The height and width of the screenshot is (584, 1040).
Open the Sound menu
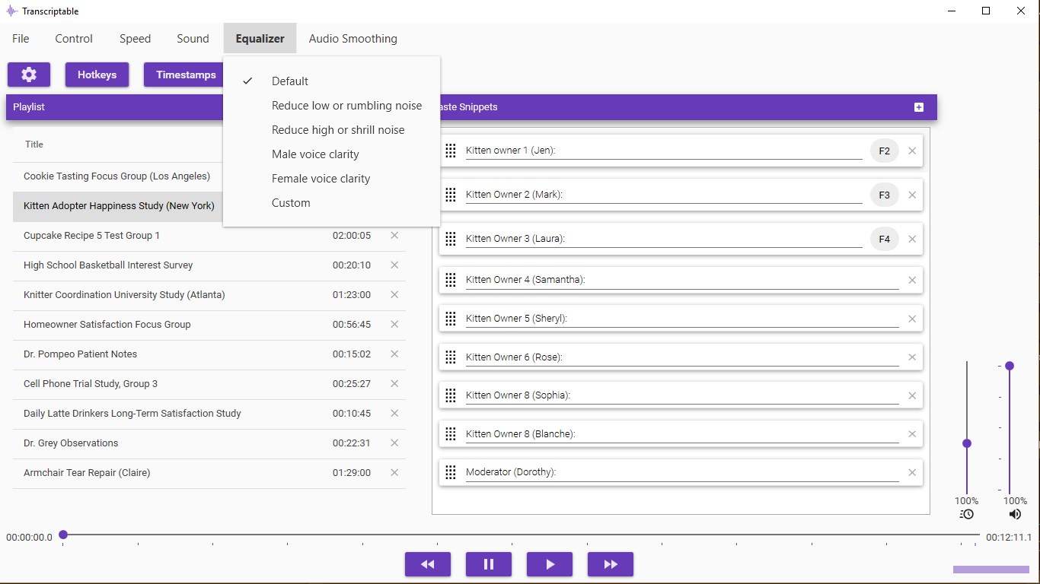pyautogui.click(x=193, y=39)
